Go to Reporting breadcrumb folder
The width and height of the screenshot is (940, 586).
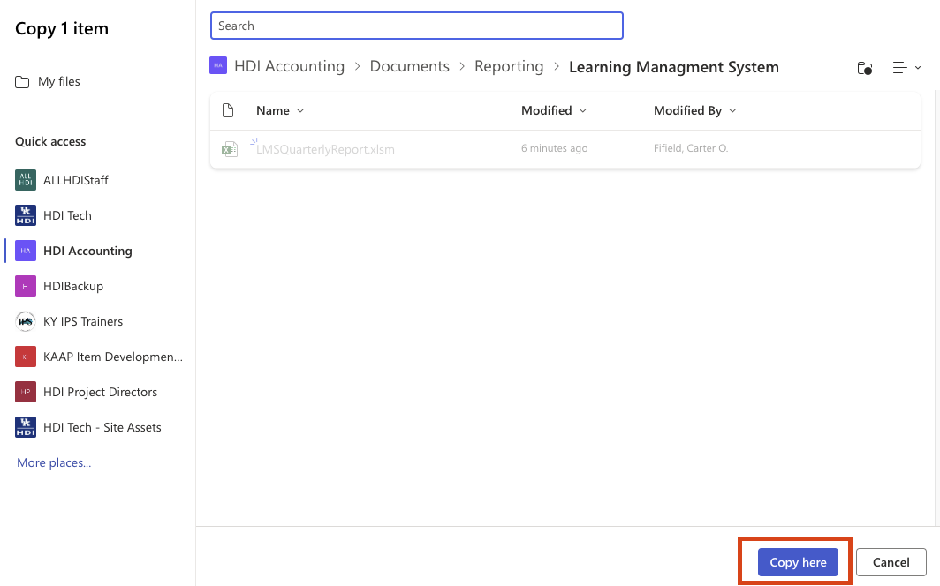click(509, 66)
